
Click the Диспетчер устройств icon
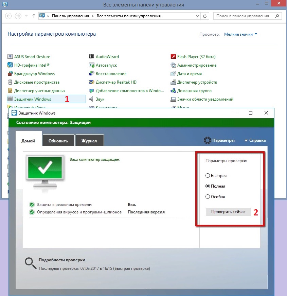(x=173, y=82)
